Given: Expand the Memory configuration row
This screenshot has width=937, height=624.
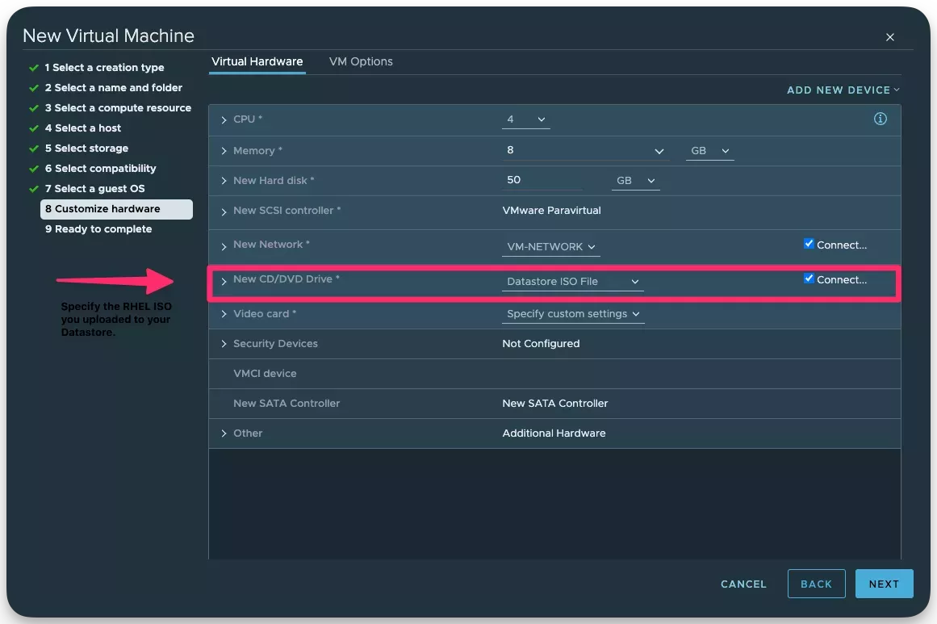Looking at the screenshot, I should click(x=224, y=150).
